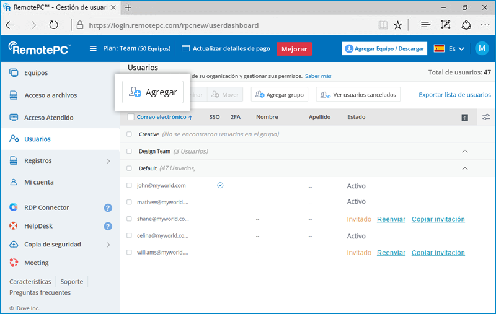Select the checkbox for john@myworld.com
Image resolution: width=496 pixels, height=314 pixels.
coord(130,185)
